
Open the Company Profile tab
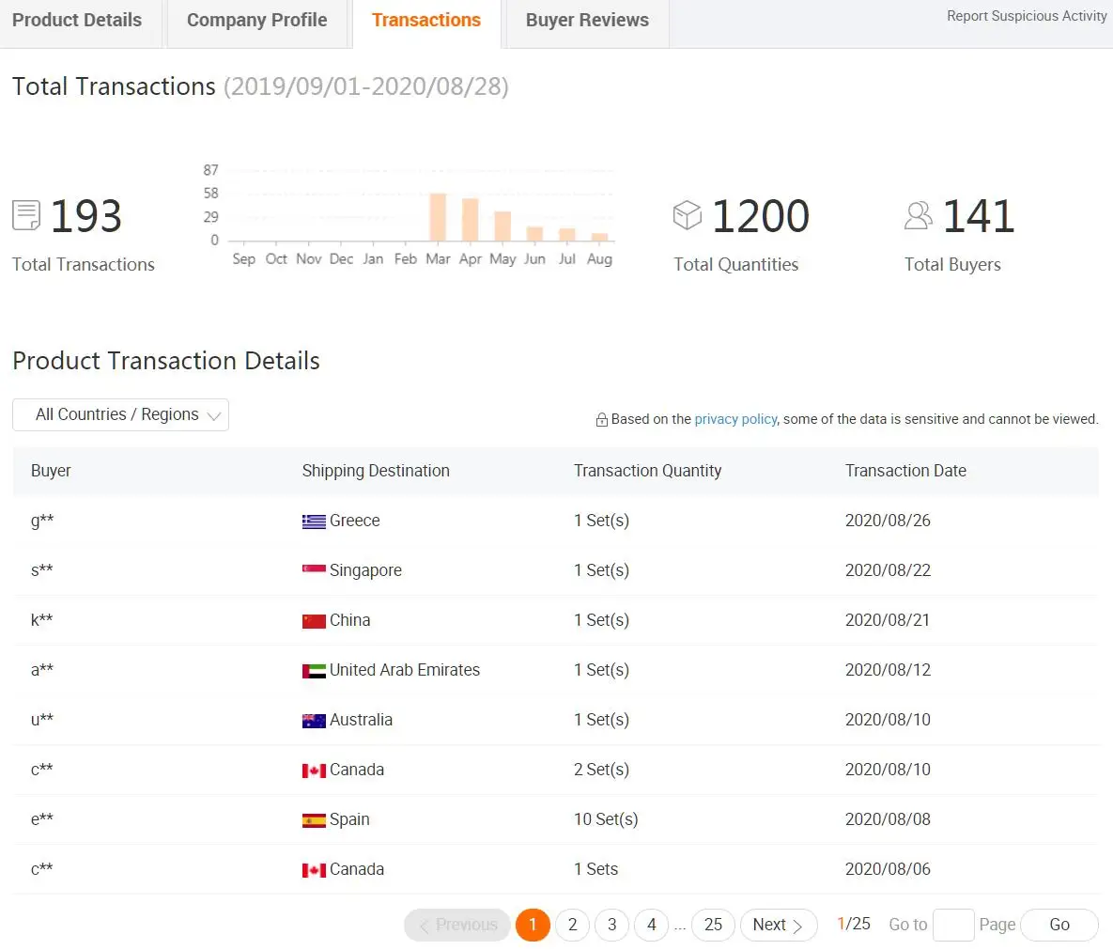coord(256,21)
